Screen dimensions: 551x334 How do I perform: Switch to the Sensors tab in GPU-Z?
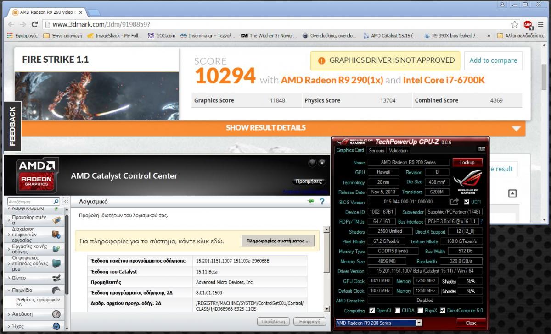pyautogui.click(x=377, y=150)
